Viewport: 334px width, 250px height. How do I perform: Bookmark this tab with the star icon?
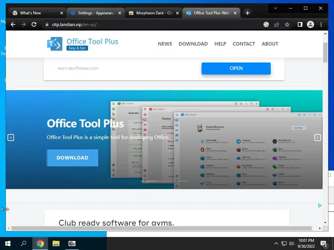(x=287, y=24)
